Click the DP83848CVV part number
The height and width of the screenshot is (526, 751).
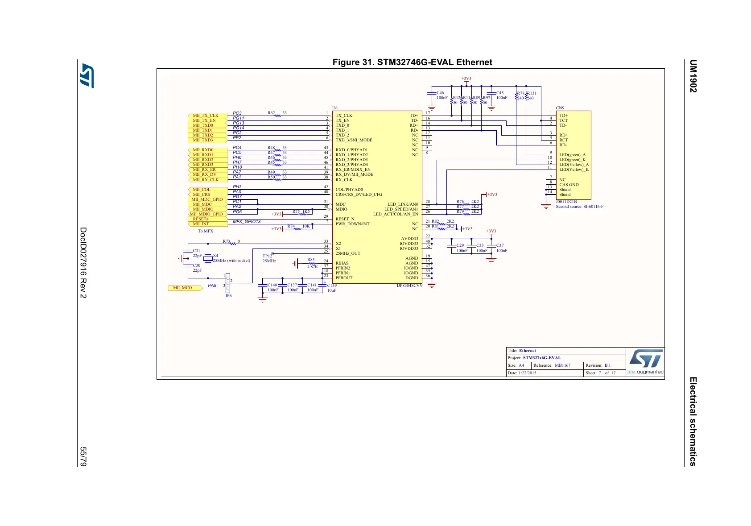[x=409, y=286]
